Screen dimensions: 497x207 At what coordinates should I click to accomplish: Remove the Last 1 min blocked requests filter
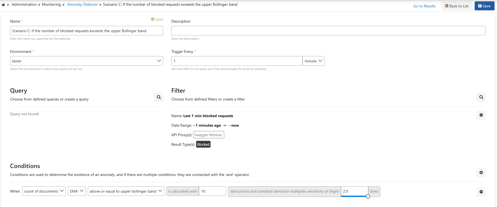click(481, 115)
